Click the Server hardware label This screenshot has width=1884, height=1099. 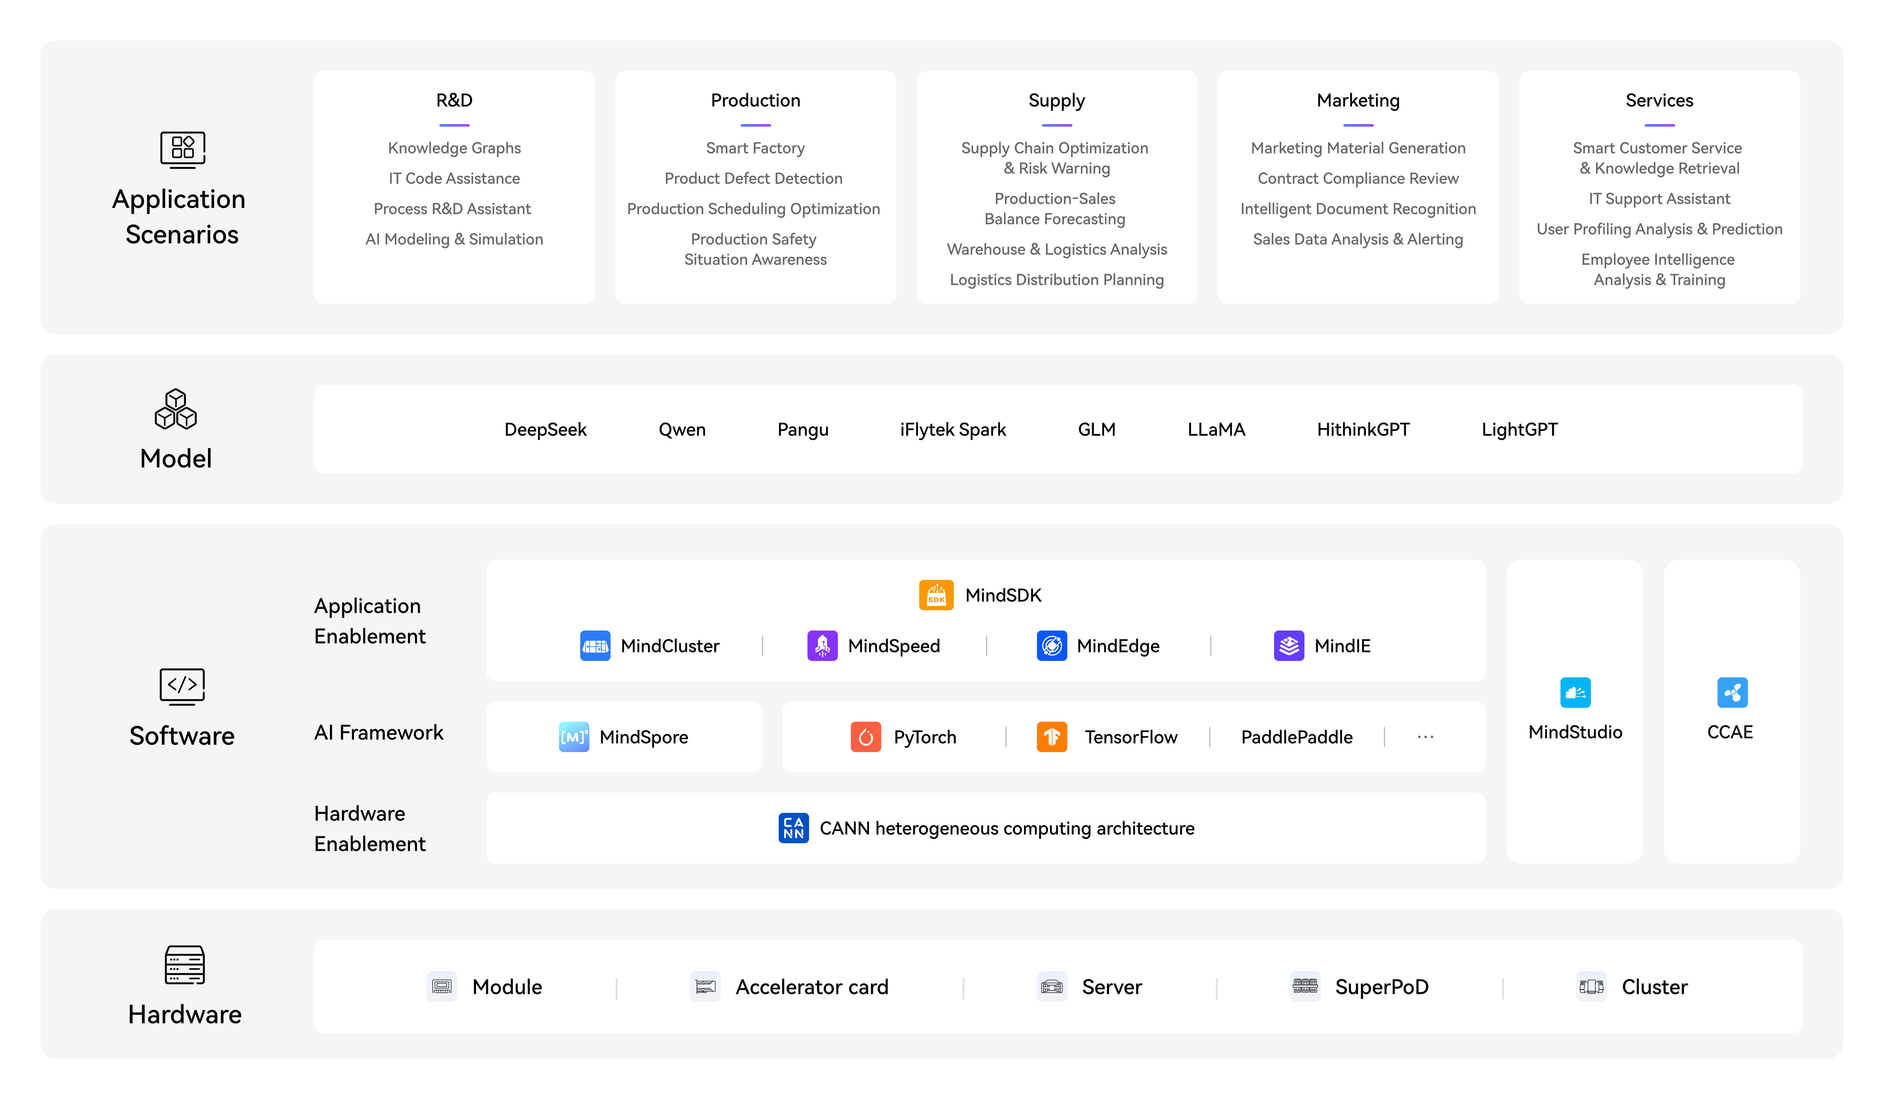(x=1112, y=987)
